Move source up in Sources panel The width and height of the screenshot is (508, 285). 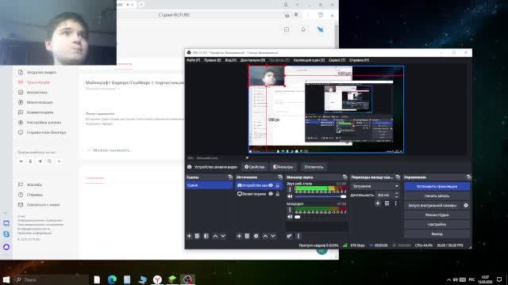point(265,236)
